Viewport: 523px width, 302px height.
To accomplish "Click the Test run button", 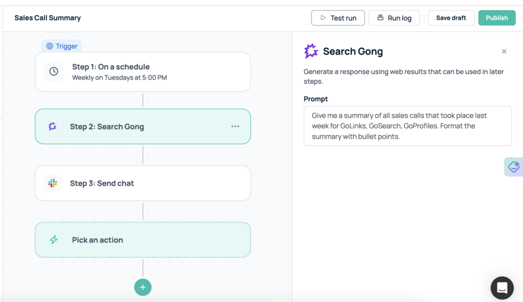I will (338, 18).
